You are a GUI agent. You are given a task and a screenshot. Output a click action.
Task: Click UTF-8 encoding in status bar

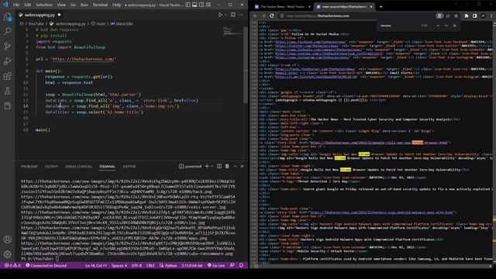click(x=136, y=265)
